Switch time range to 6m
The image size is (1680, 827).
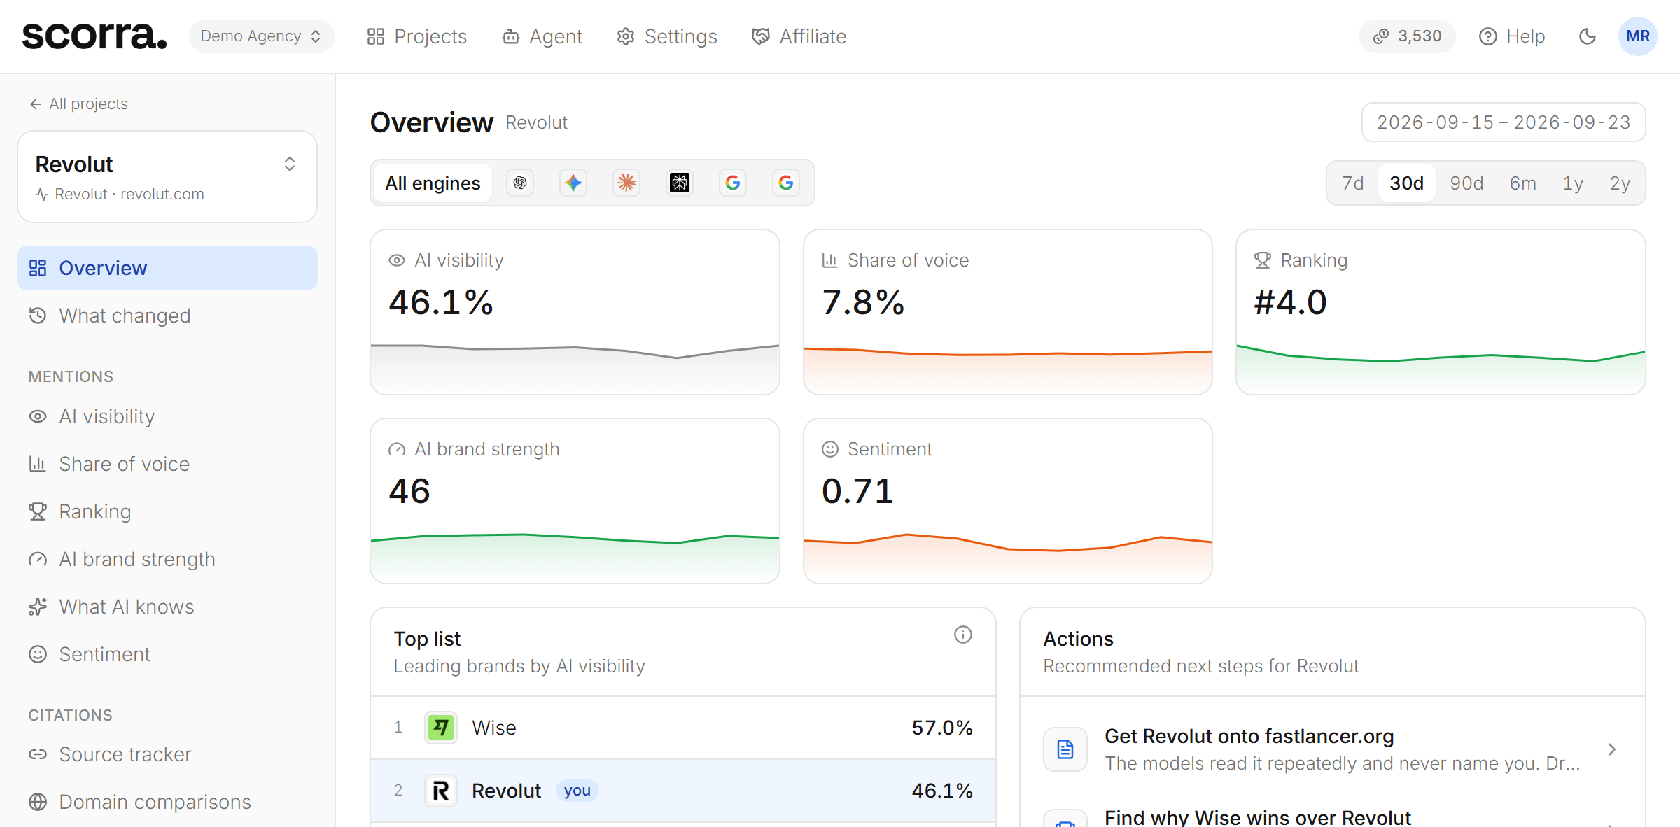click(x=1523, y=183)
